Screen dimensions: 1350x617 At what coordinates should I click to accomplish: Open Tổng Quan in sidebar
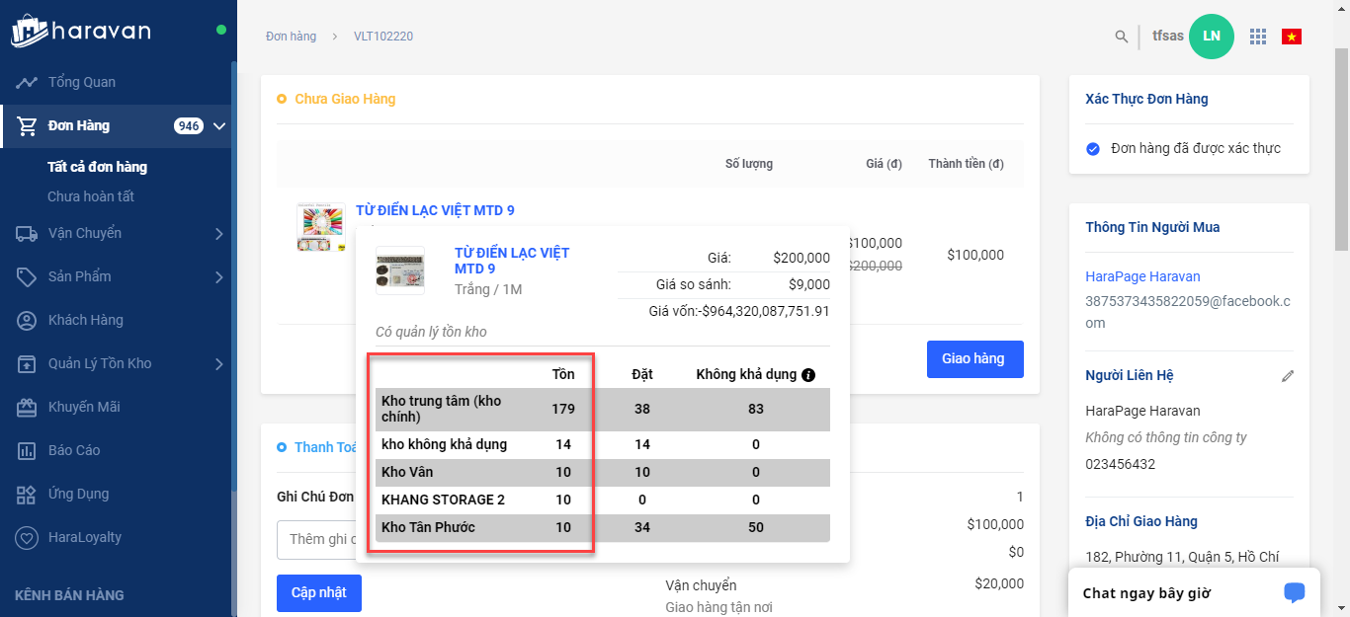coord(81,82)
